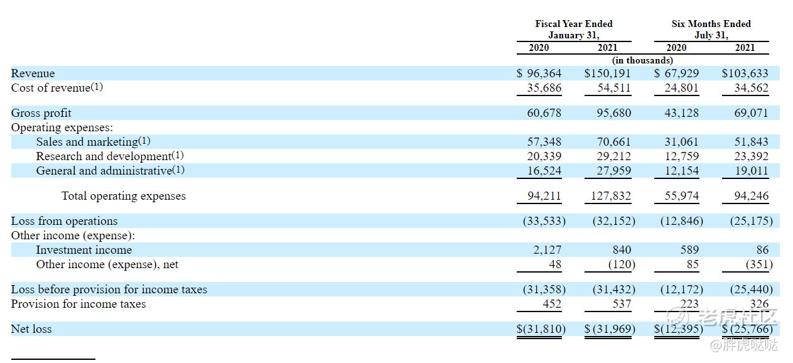Select the Gross profit row label
Image resolution: width=793 pixels, height=363 pixels.
pos(41,113)
